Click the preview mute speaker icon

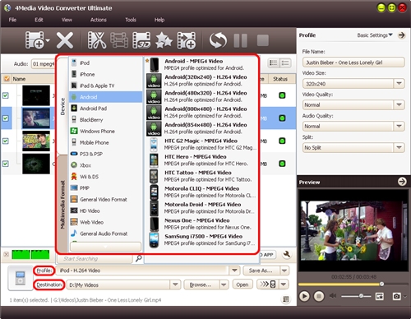(x=333, y=296)
